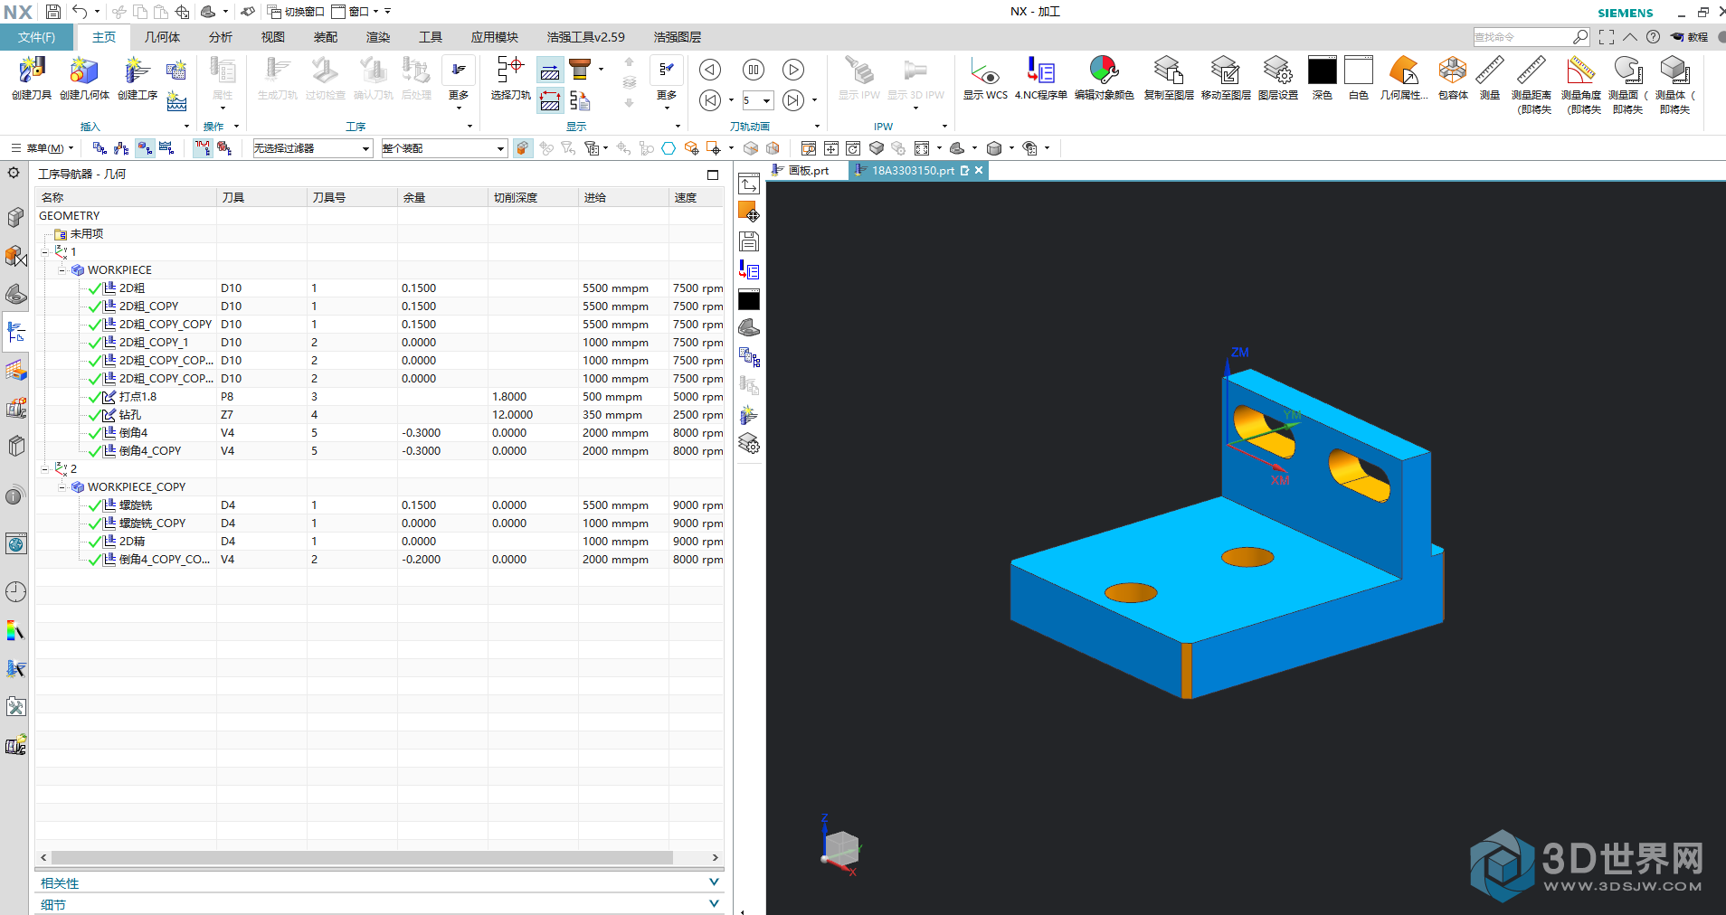Pause the toolpath animation
Image resolution: width=1726 pixels, height=915 pixels.
(x=753, y=70)
